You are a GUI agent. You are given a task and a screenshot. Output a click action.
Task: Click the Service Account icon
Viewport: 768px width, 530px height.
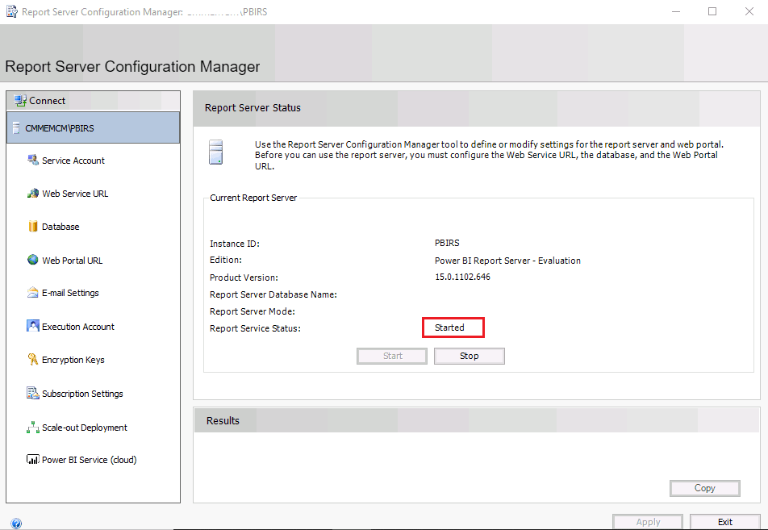pos(33,160)
